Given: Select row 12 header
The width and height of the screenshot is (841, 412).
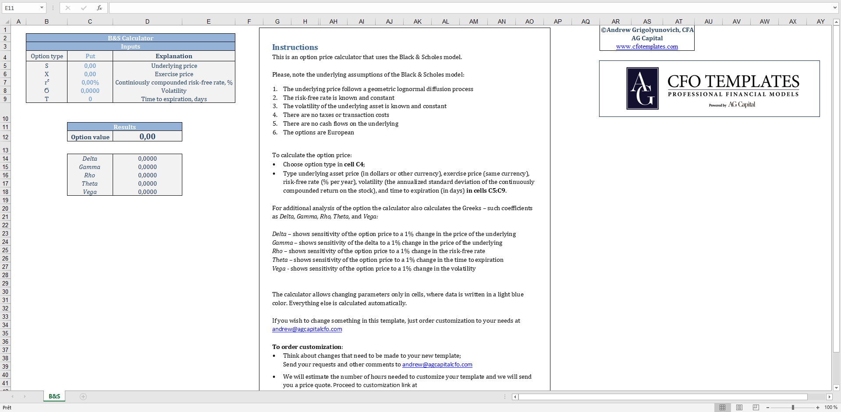Looking at the screenshot, I should point(5,137).
